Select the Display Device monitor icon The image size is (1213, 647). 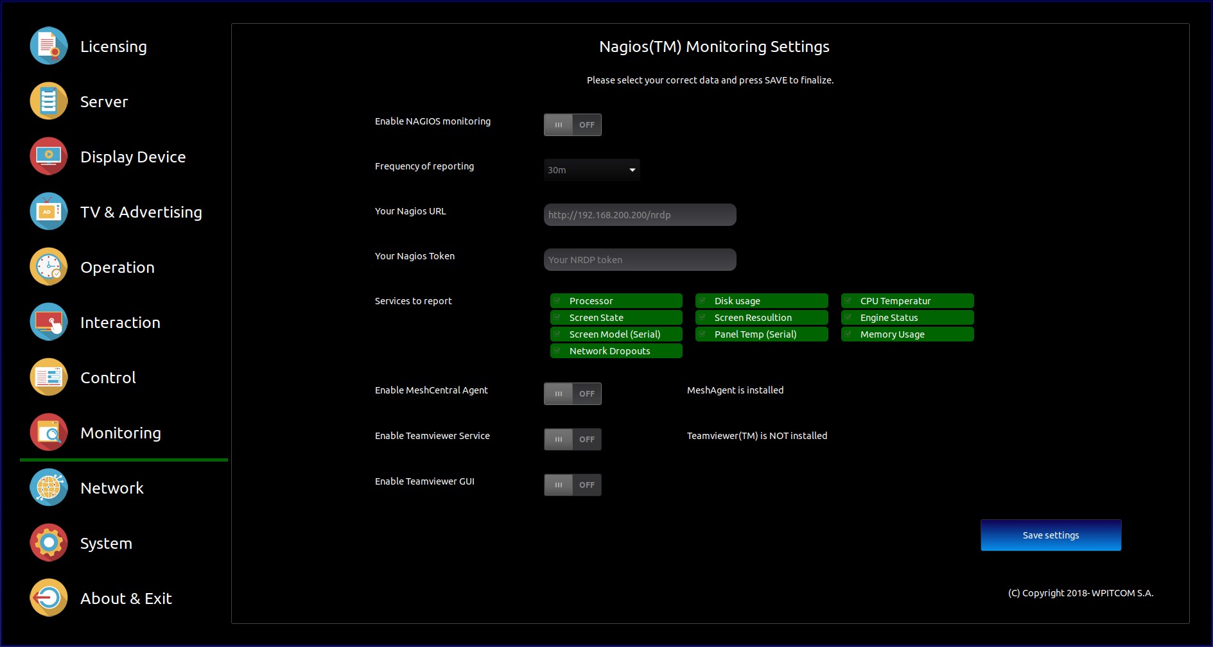pyautogui.click(x=49, y=157)
